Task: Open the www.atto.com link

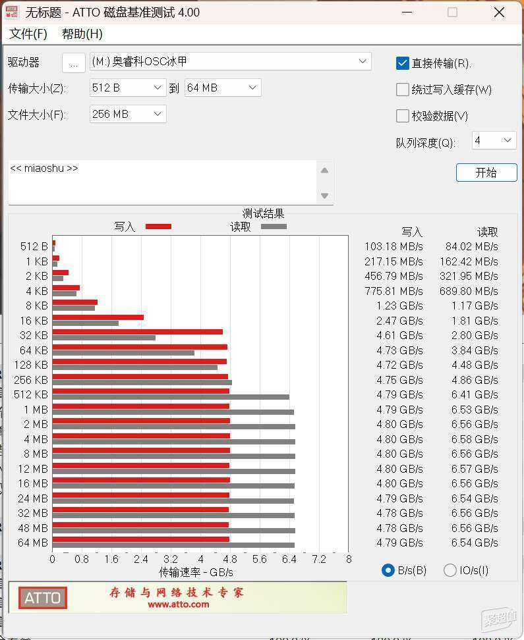Action: click(x=179, y=604)
